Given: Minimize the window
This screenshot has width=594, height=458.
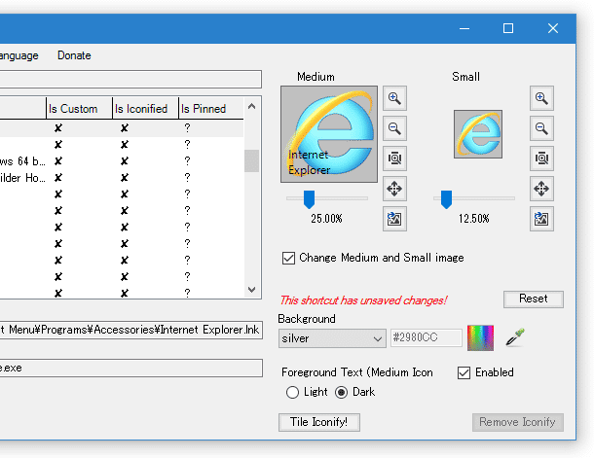Looking at the screenshot, I should (464, 28).
